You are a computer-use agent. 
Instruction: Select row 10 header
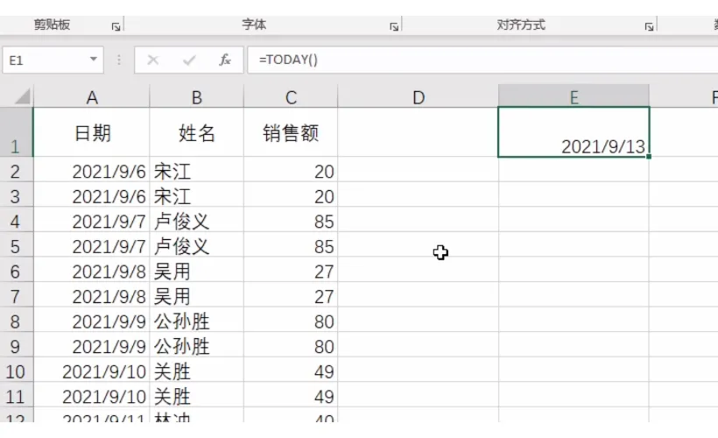click(15, 372)
